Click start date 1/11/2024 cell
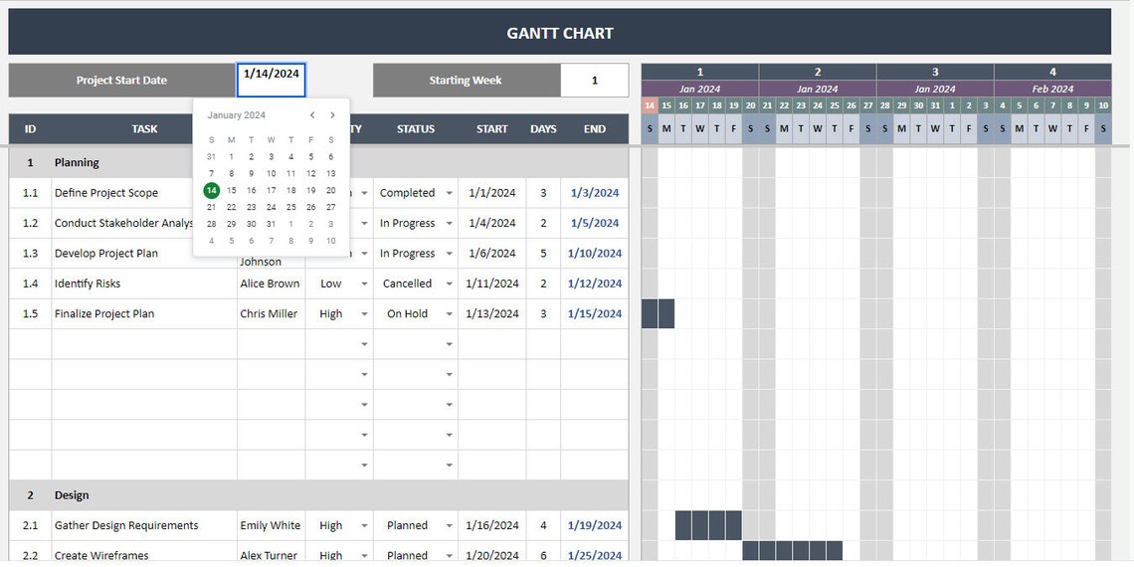Image resolution: width=1134 pixels, height=567 pixels. pos(491,284)
